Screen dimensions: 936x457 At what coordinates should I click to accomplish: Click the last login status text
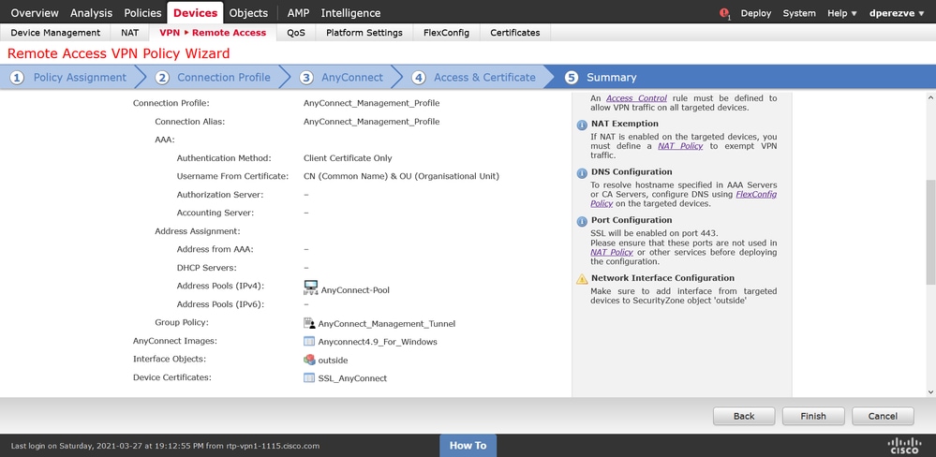pos(165,446)
